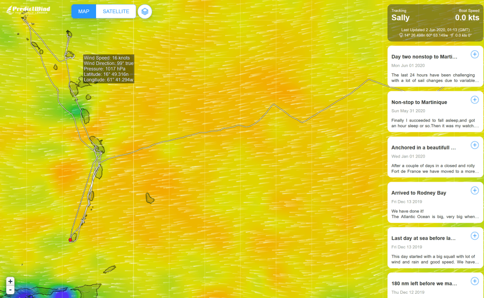Click the location pin coordinates icon

pos(401,35)
